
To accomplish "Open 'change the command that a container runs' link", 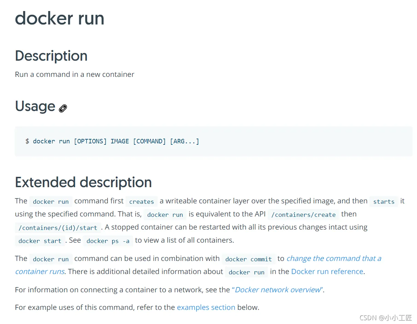I will [x=334, y=259].
